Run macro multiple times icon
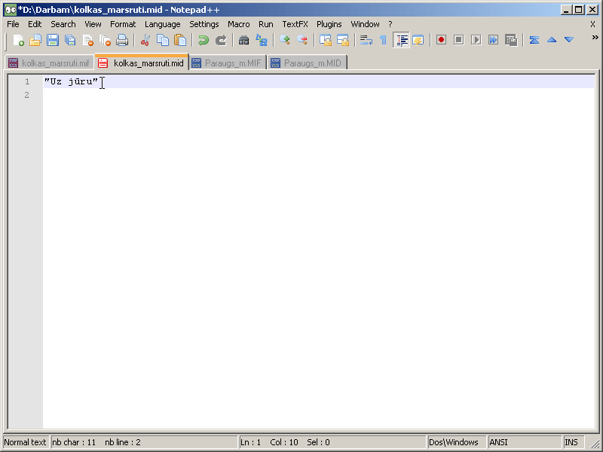Screen dimensions: 603x452 (x=494, y=40)
